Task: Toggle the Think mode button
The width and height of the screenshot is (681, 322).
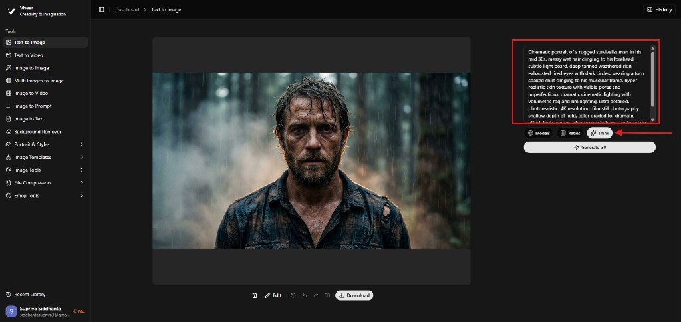Action: (599, 133)
